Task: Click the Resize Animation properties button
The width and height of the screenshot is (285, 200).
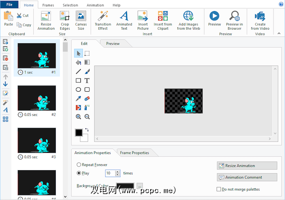Action: [x=247, y=166]
